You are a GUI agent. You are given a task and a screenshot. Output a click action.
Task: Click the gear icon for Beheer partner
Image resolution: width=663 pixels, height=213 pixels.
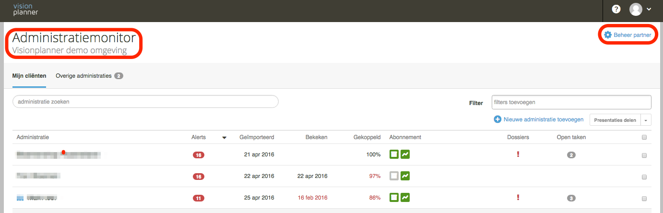click(x=608, y=35)
